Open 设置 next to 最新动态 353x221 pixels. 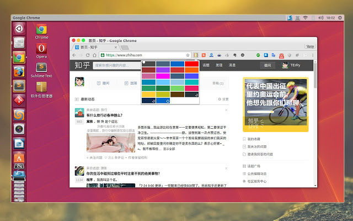[223, 99]
